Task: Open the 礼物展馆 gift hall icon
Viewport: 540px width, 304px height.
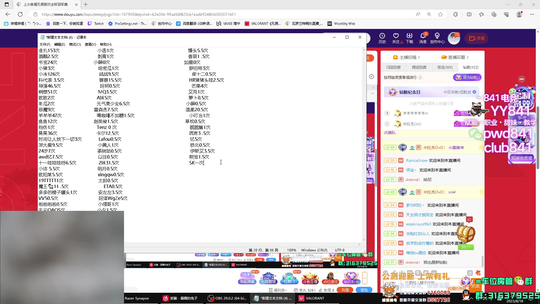Action: (268, 277)
